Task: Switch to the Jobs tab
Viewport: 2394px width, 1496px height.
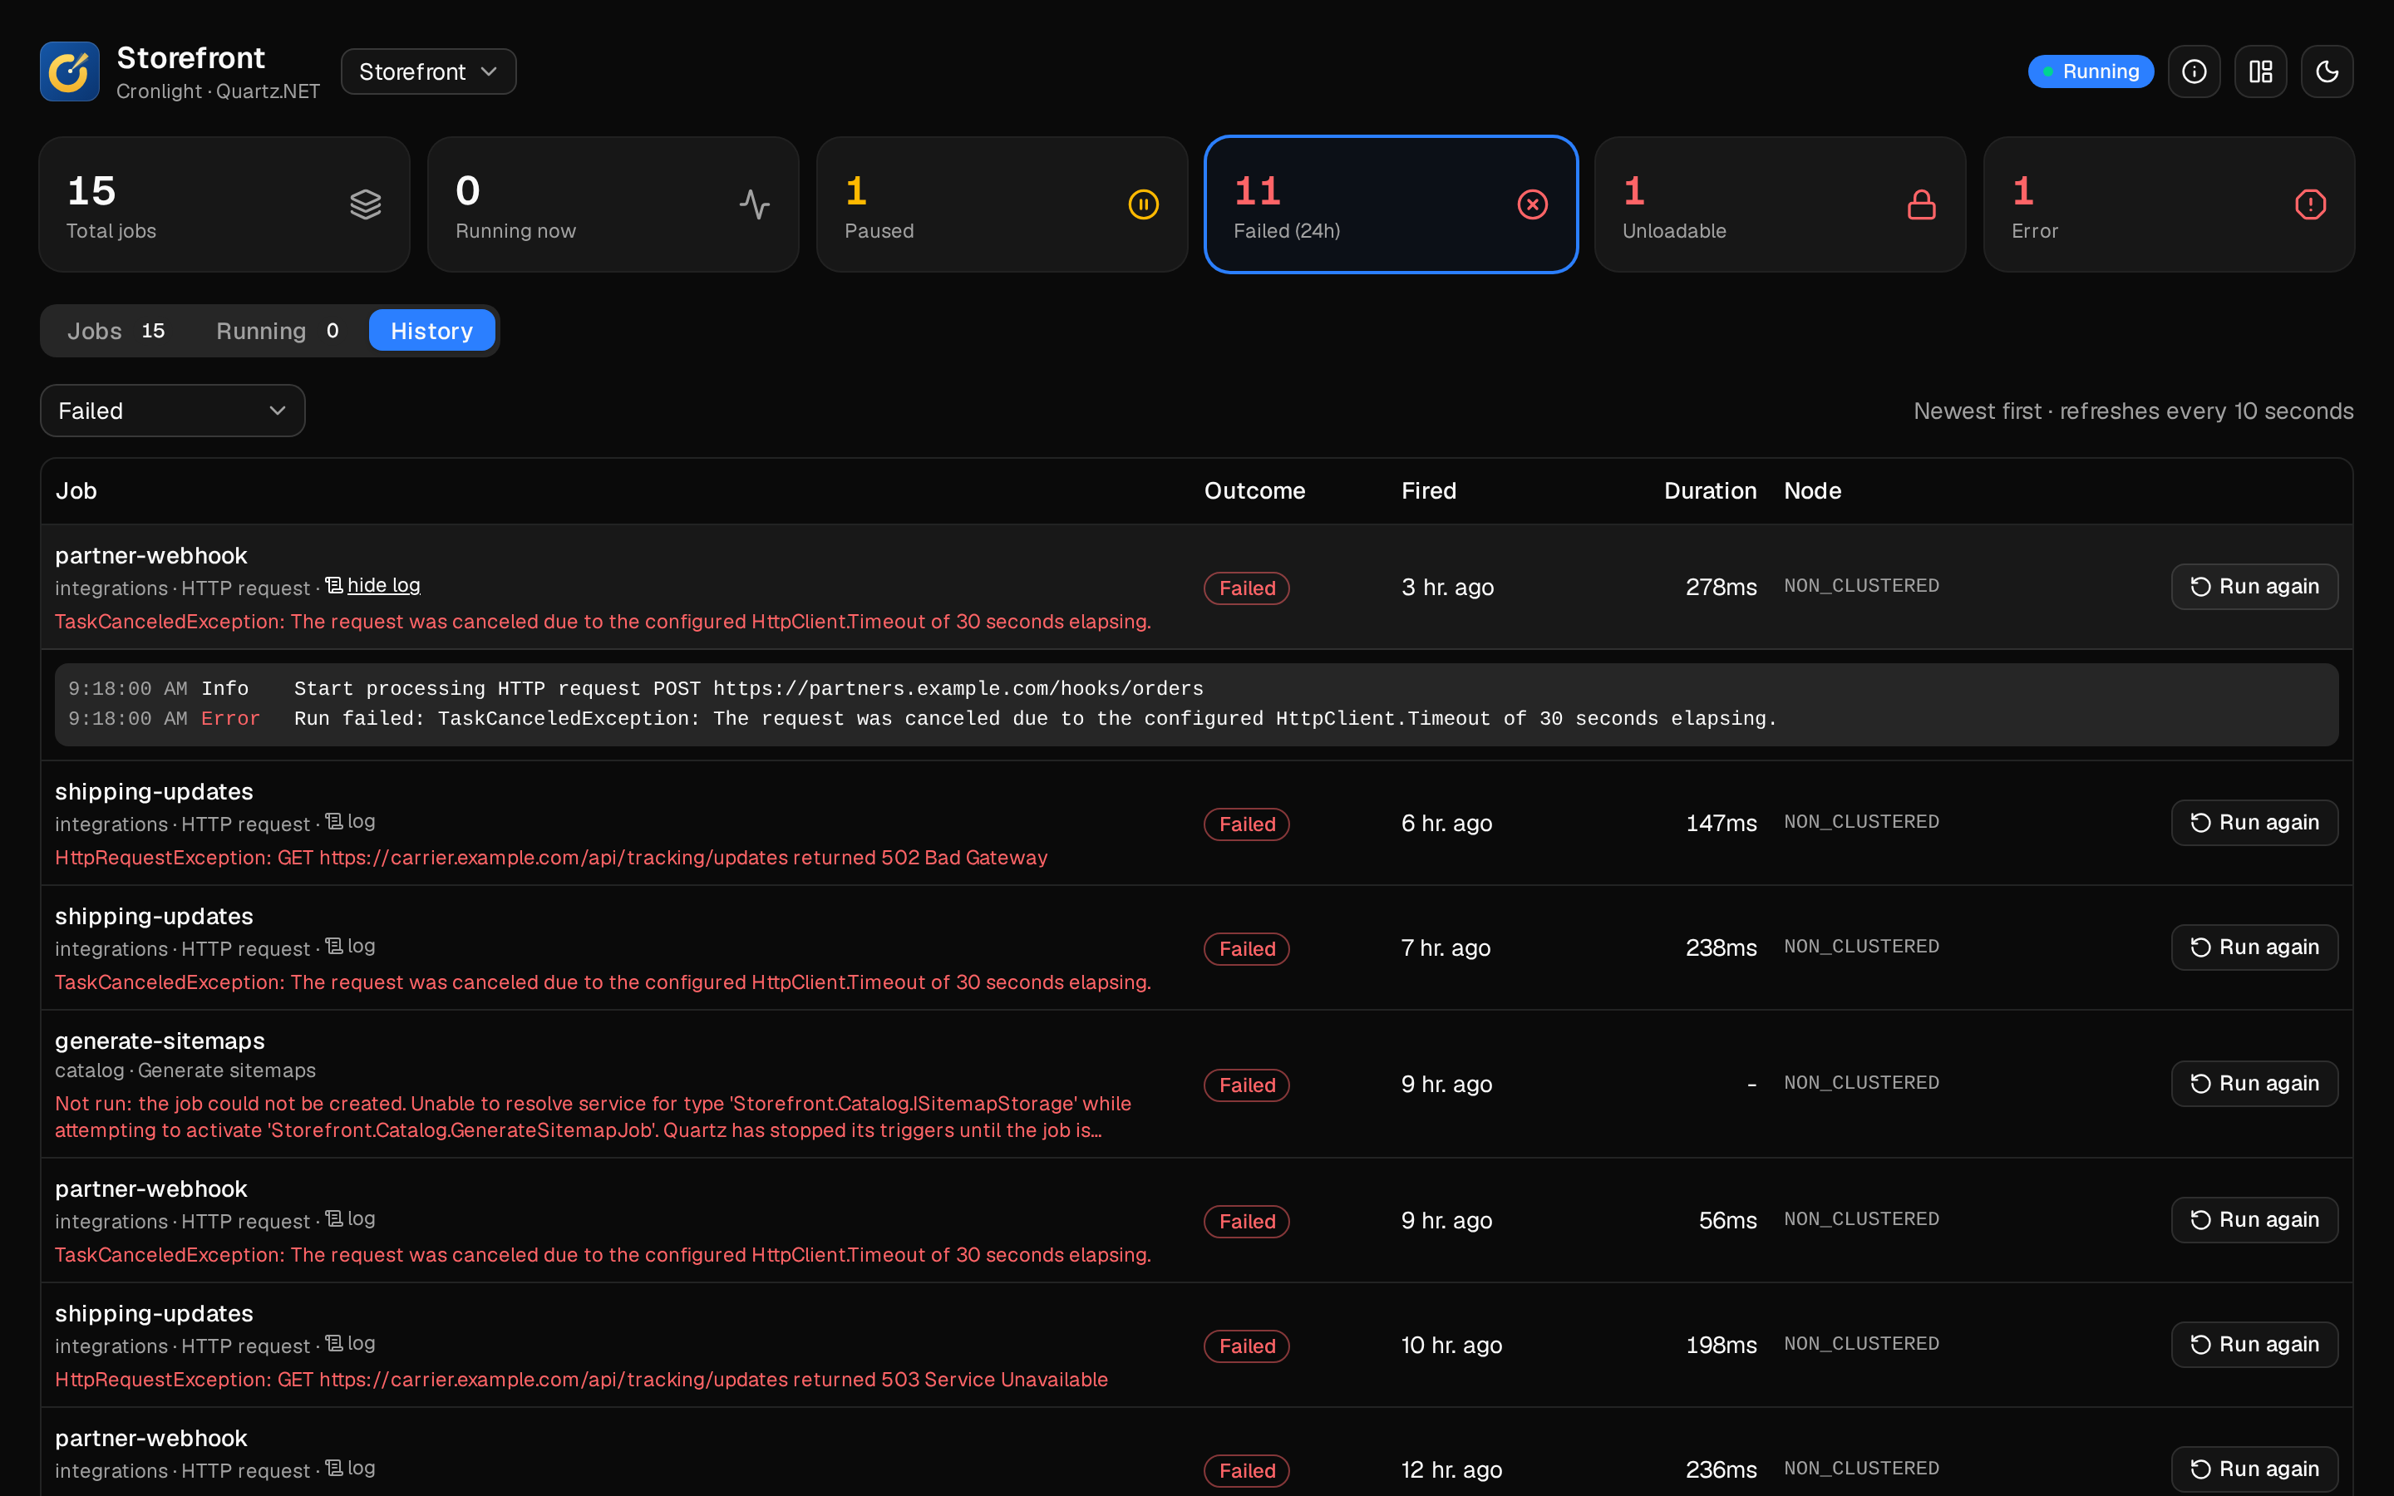Action: pos(116,331)
